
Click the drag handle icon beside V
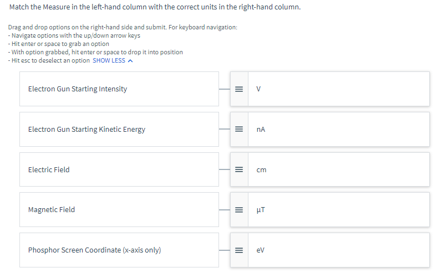pyautogui.click(x=238, y=89)
